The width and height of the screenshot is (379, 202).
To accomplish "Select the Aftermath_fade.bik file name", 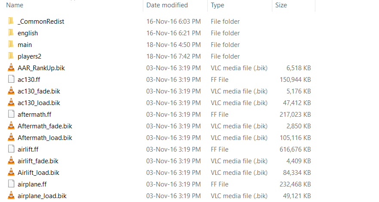I will tap(45, 126).
